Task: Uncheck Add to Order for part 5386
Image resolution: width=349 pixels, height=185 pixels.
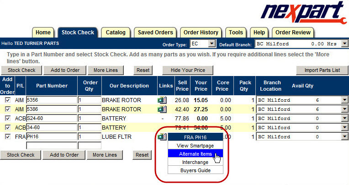Action: (x=8, y=109)
